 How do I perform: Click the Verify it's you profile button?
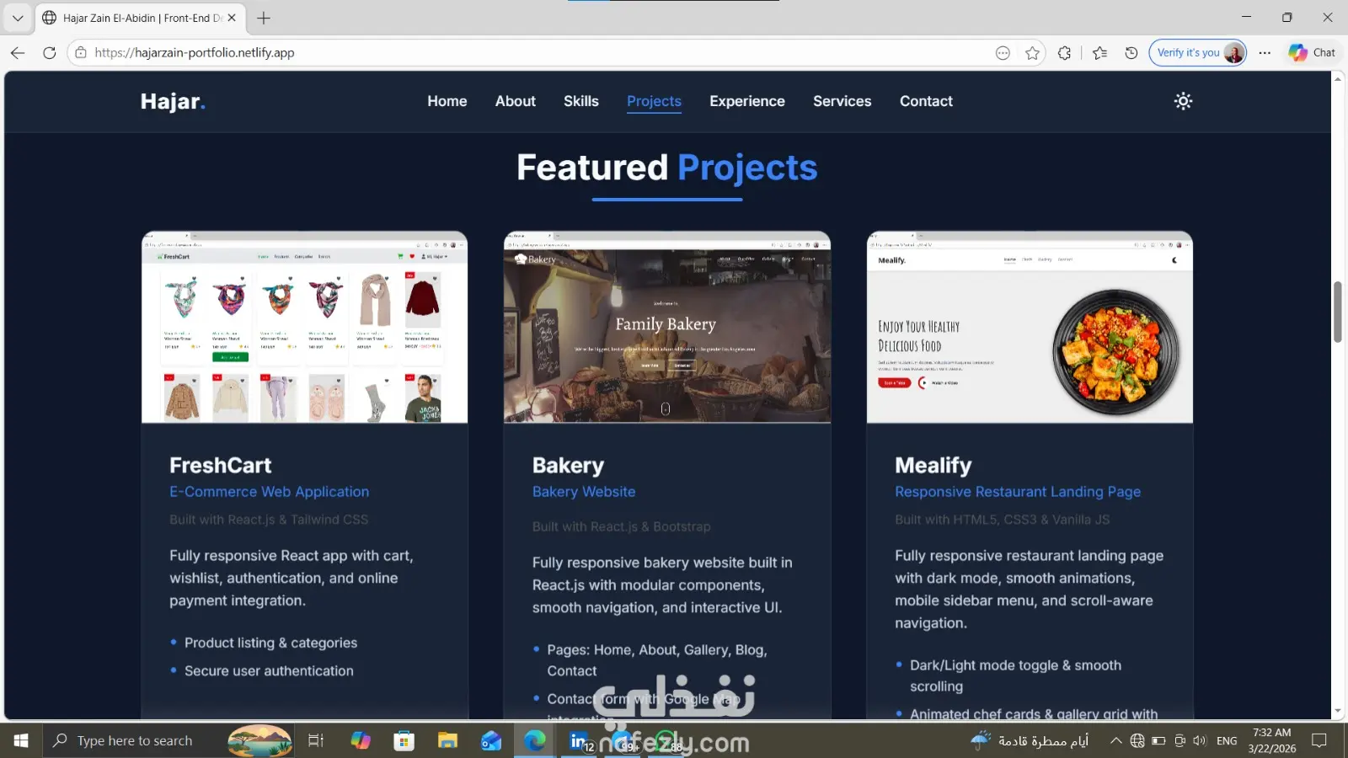point(1197,52)
